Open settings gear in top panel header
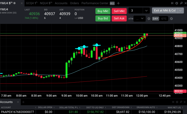 tap(177, 3)
